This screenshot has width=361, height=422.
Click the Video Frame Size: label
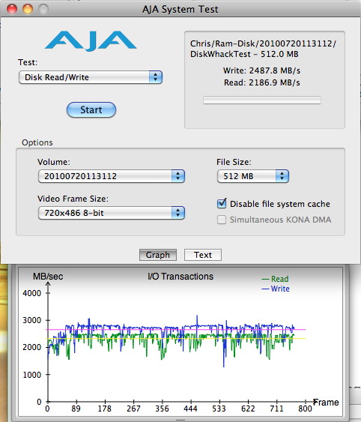(73, 199)
